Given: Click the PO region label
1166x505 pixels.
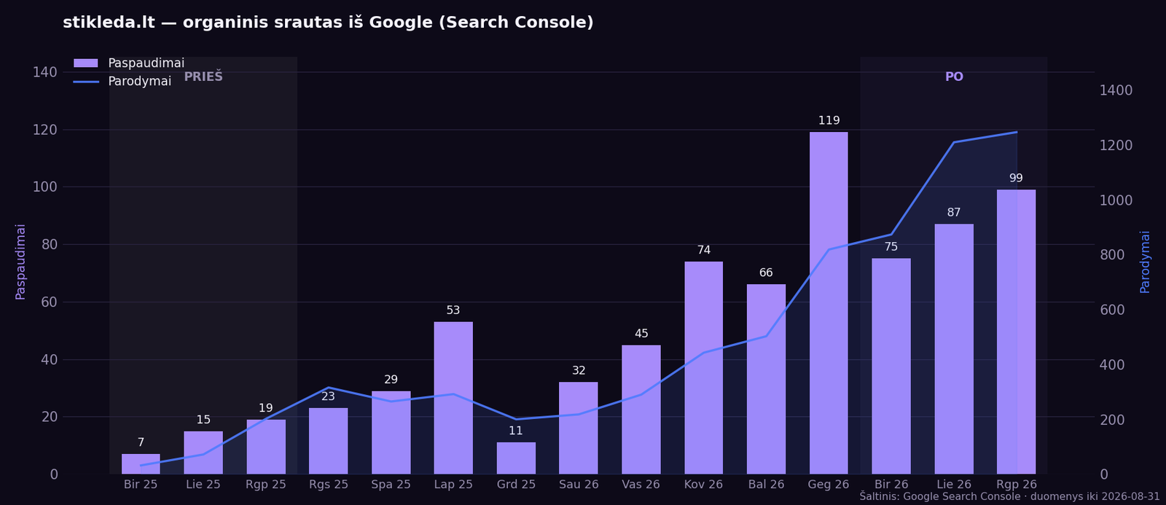Looking at the screenshot, I should click(954, 77).
